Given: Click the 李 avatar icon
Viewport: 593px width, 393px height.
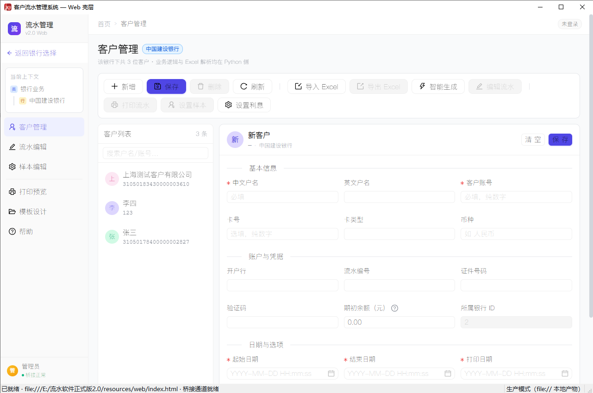Looking at the screenshot, I should coord(112,208).
